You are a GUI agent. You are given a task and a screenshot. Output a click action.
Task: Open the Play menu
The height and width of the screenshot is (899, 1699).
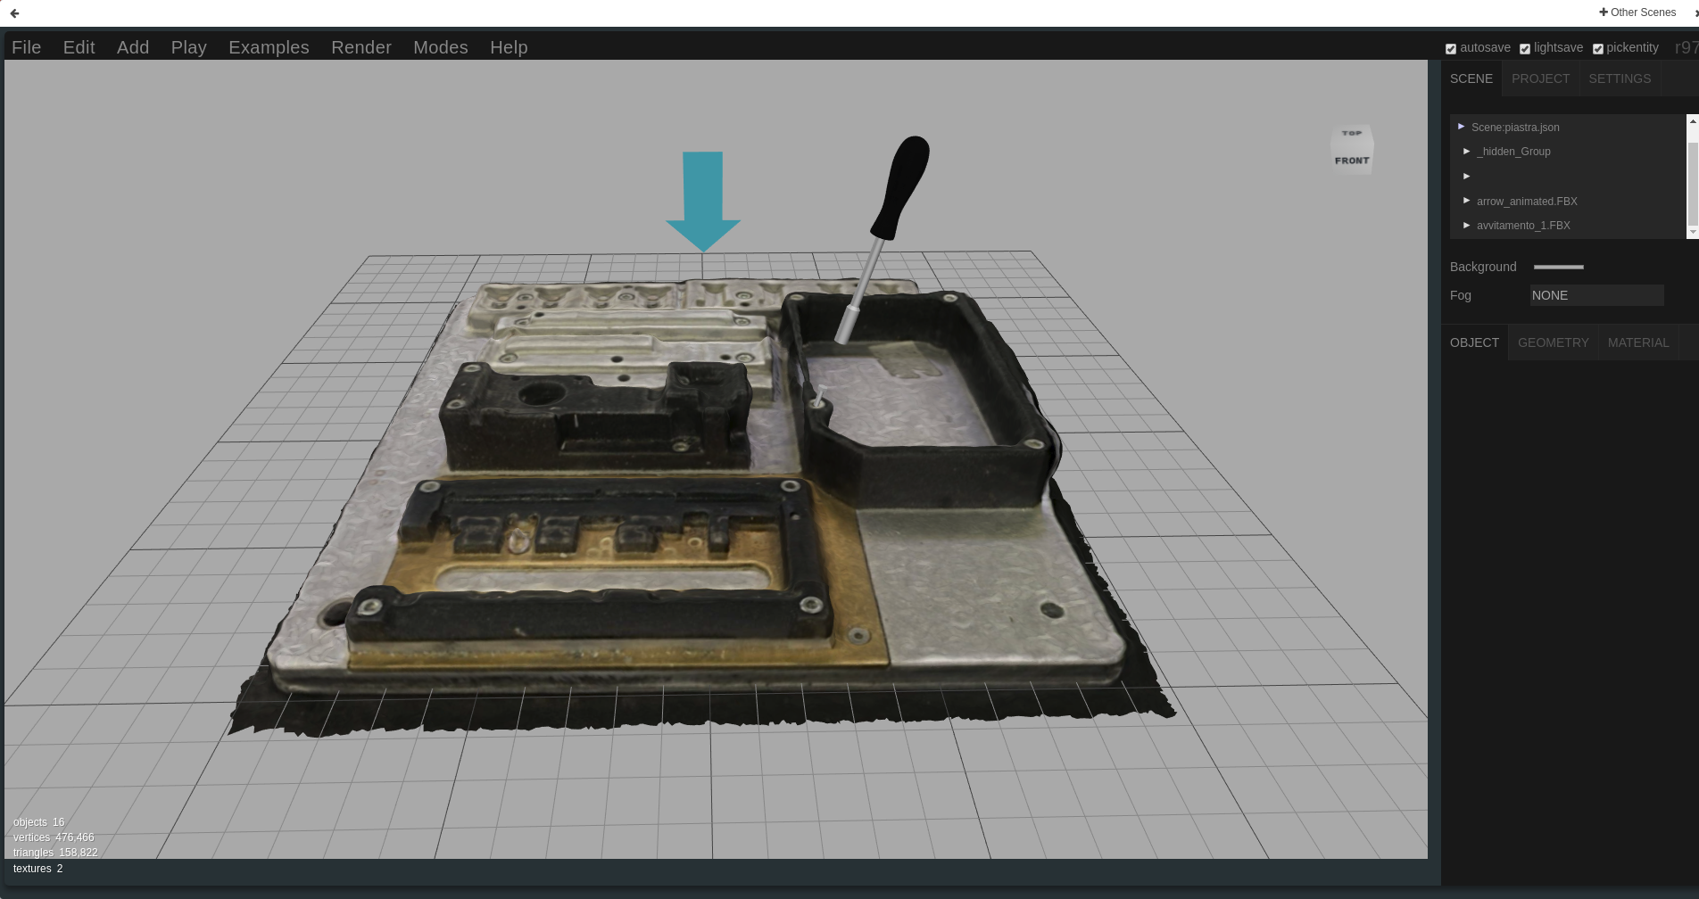(x=189, y=47)
